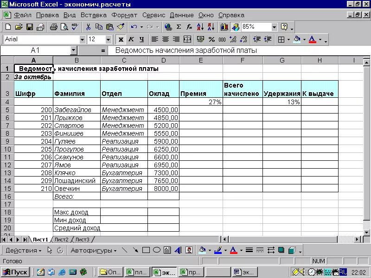Expand Name Box A1 dropdown
The width and height of the screenshot is (371, 278).
pyautogui.click(x=74, y=51)
